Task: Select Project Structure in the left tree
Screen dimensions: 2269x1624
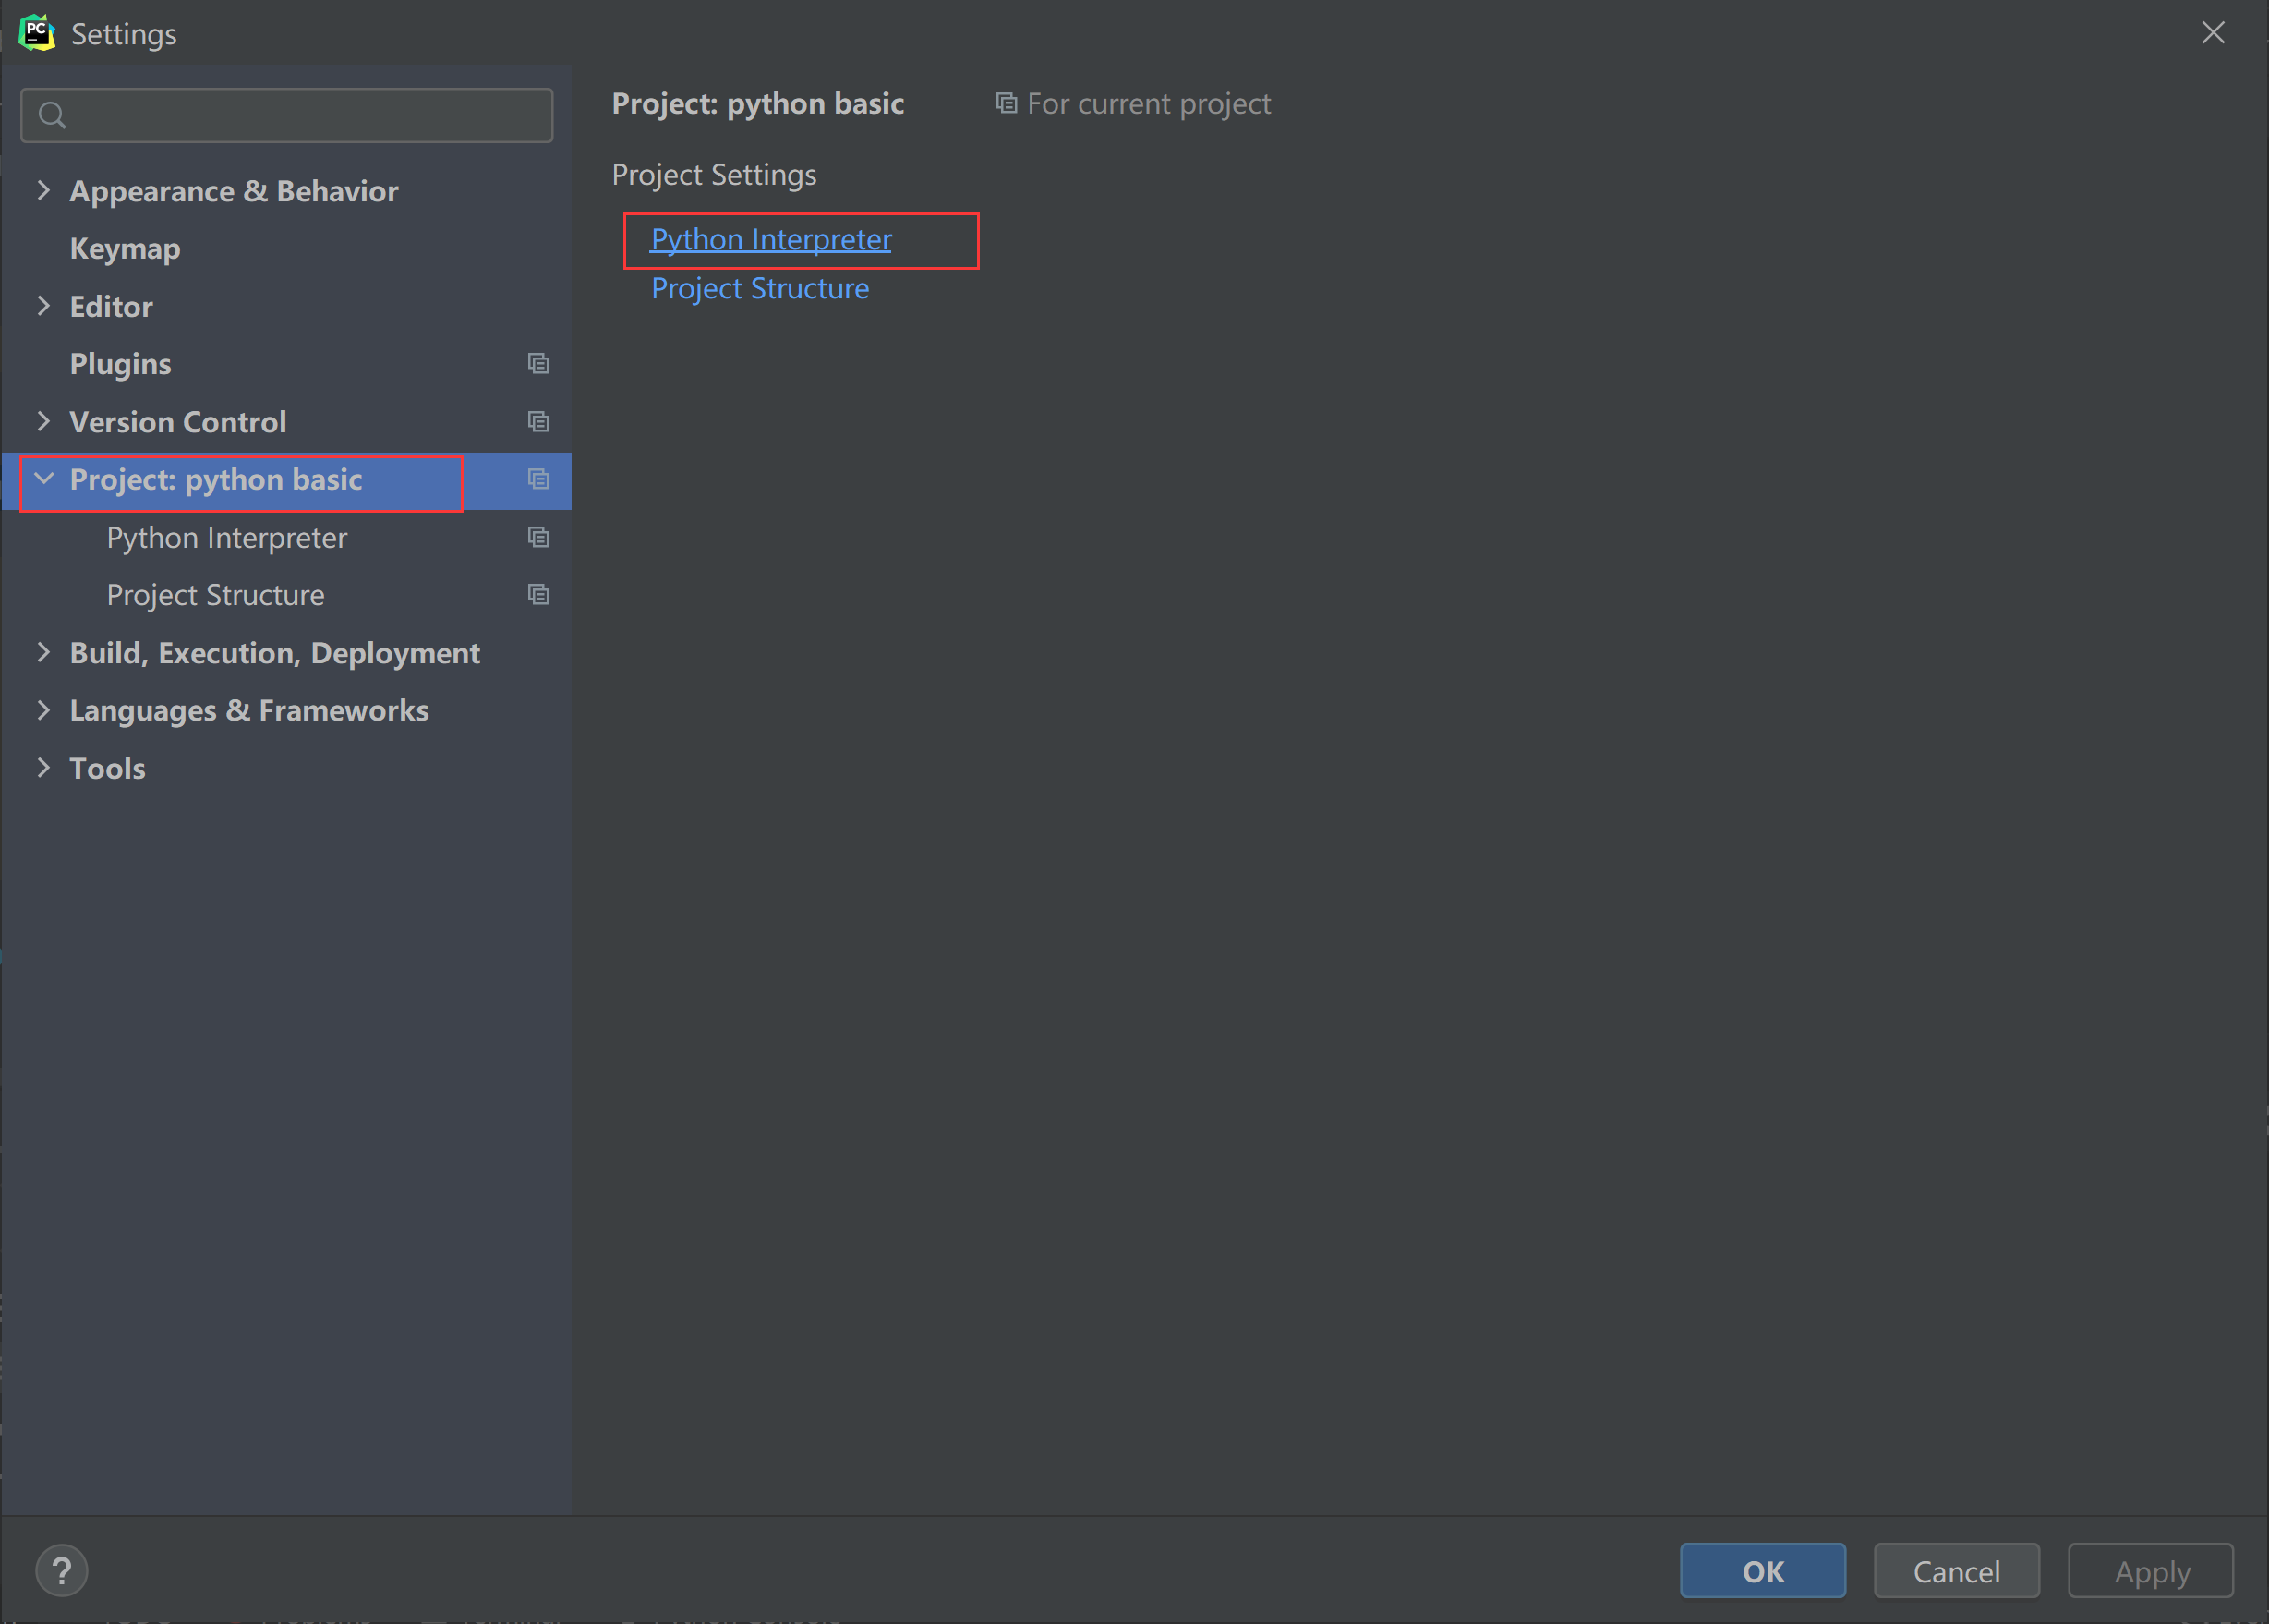Action: tap(216, 595)
